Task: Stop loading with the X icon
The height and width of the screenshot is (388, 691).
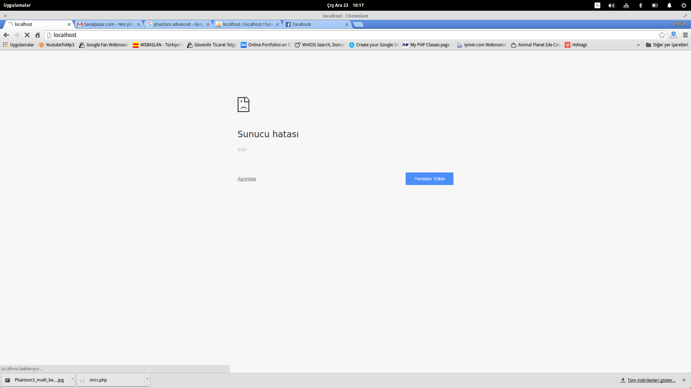Action: 27,35
